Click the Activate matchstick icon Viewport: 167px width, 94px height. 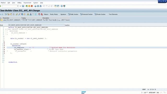point(19,14)
